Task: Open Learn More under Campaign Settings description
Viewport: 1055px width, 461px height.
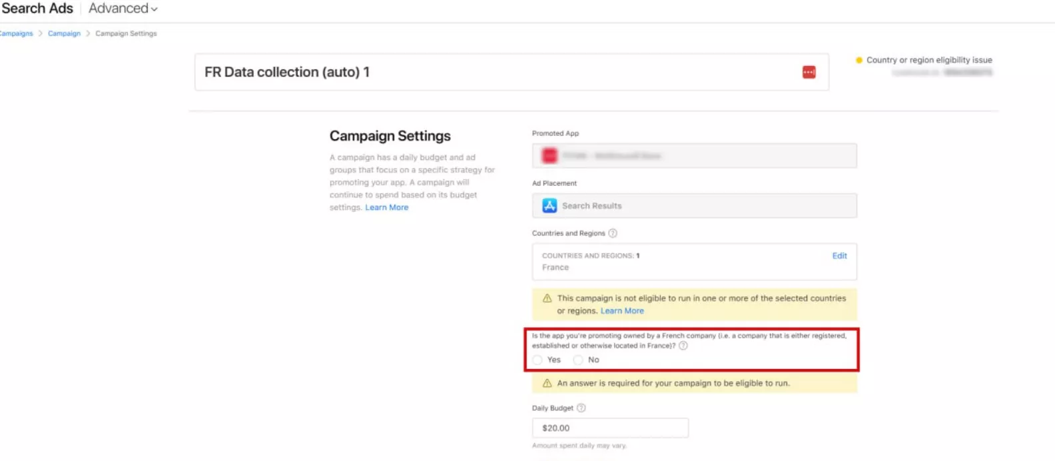Action: (386, 207)
